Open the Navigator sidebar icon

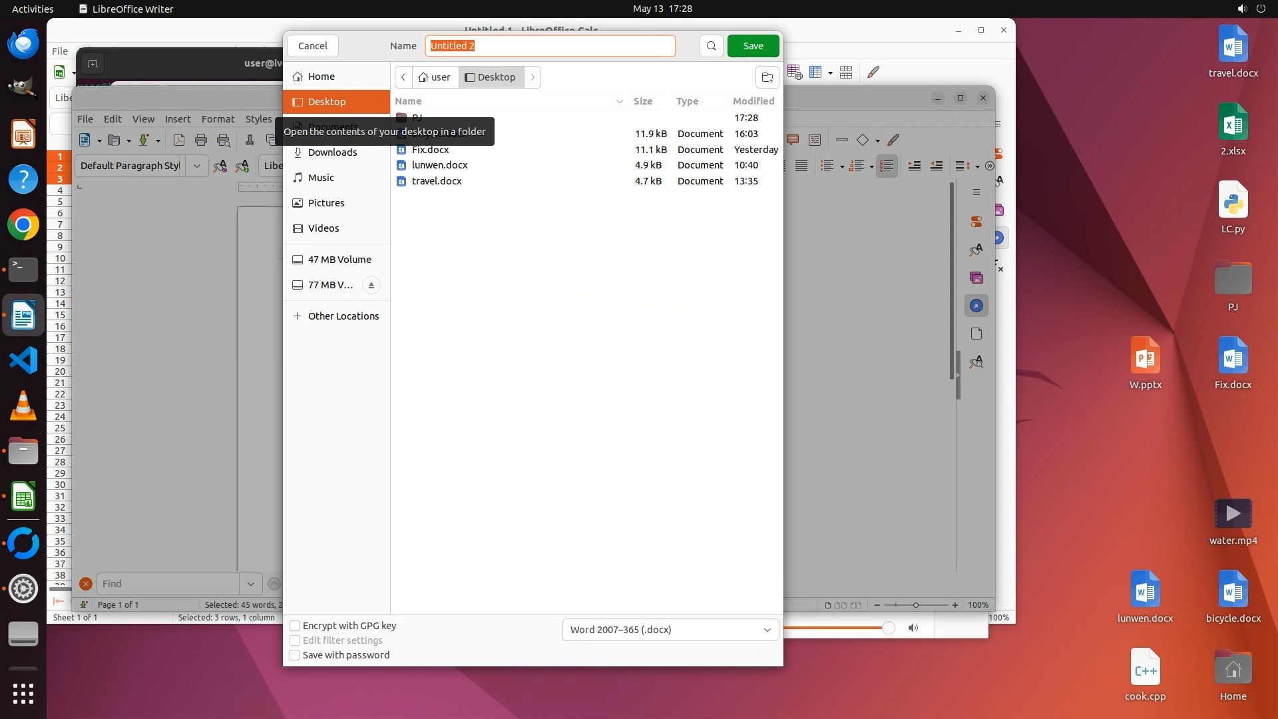click(x=976, y=306)
